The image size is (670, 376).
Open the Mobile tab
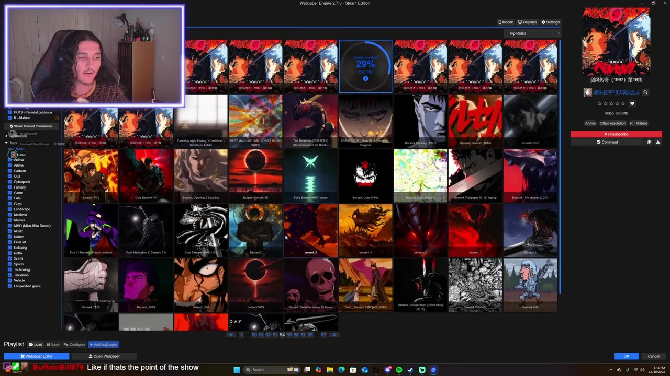(x=506, y=22)
